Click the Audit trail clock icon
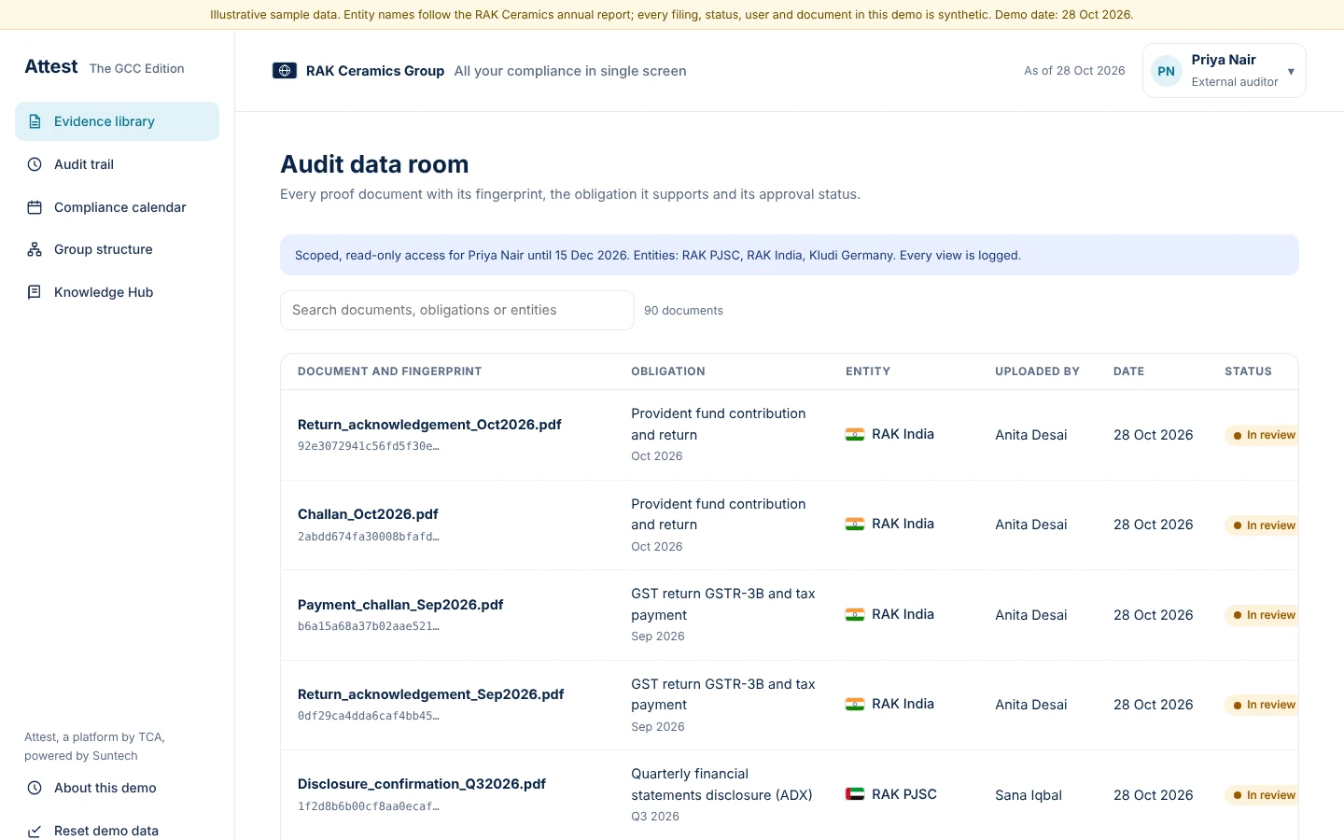The width and height of the screenshot is (1344, 840). [35, 164]
